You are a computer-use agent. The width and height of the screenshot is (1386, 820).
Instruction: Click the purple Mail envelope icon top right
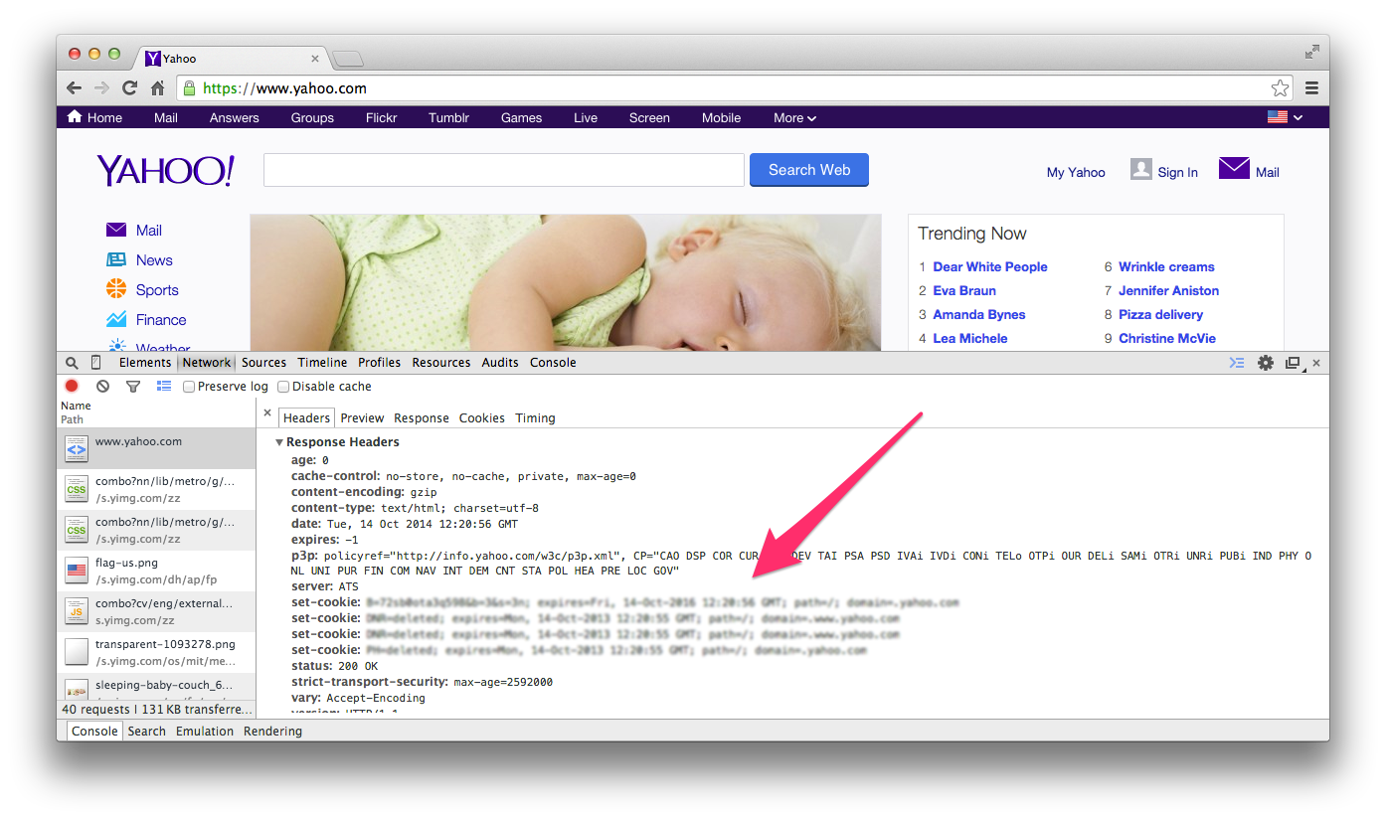(1234, 169)
